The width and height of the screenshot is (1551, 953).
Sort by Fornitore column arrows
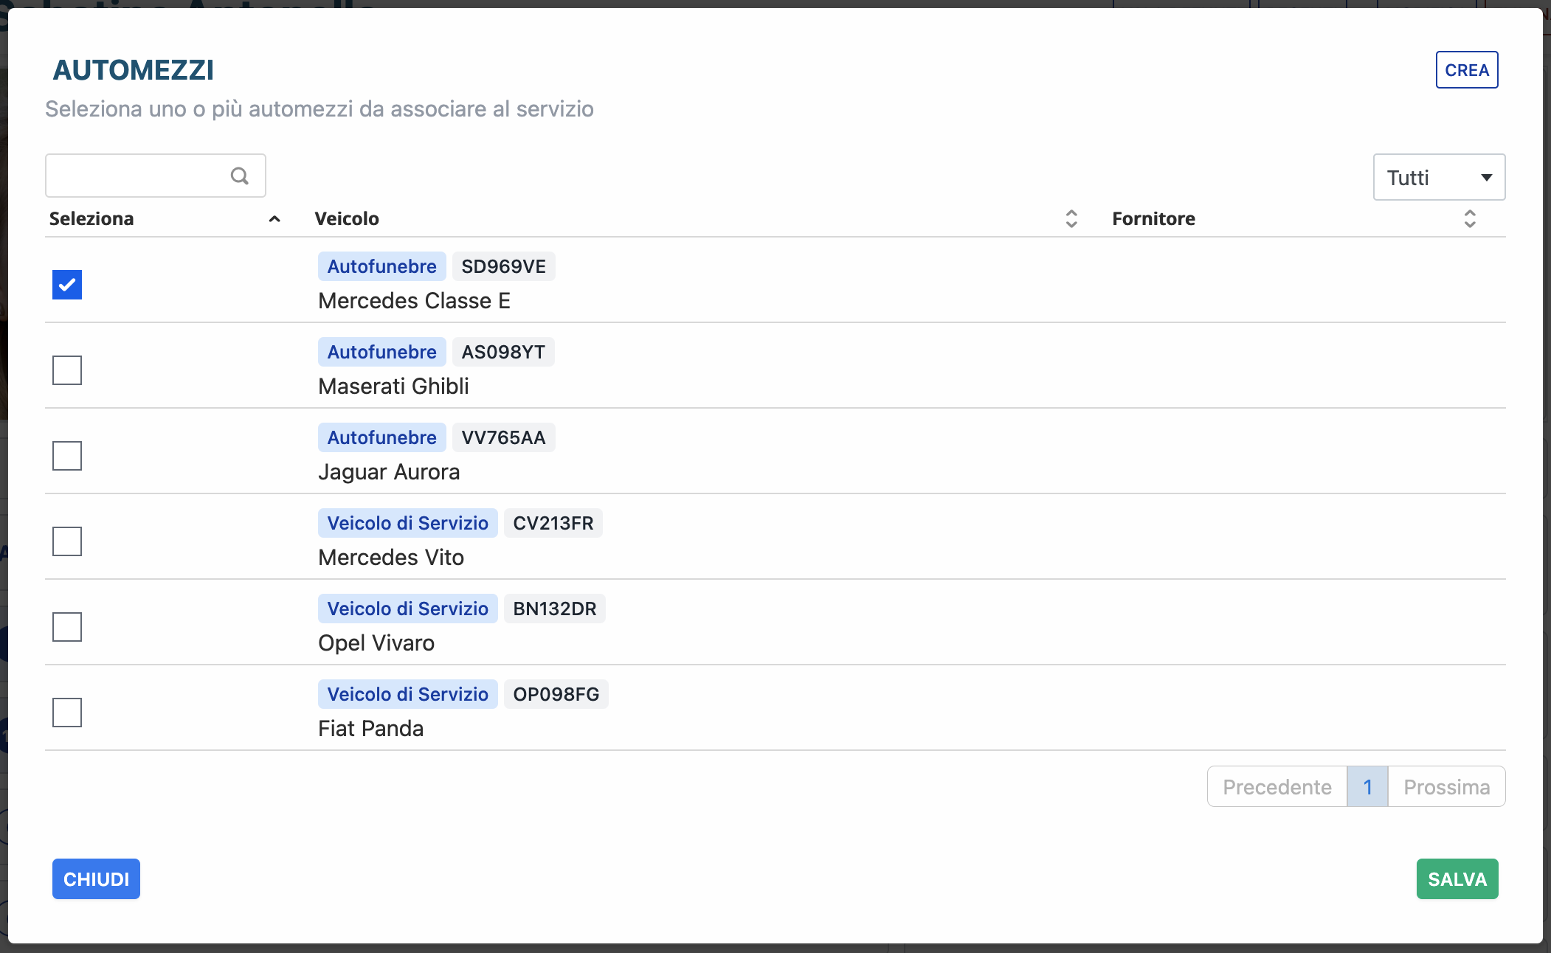pos(1469,218)
